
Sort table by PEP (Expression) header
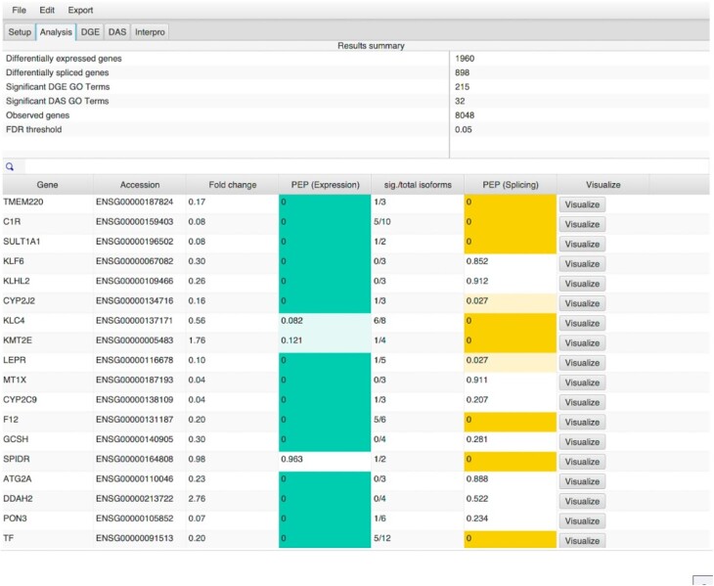325,184
